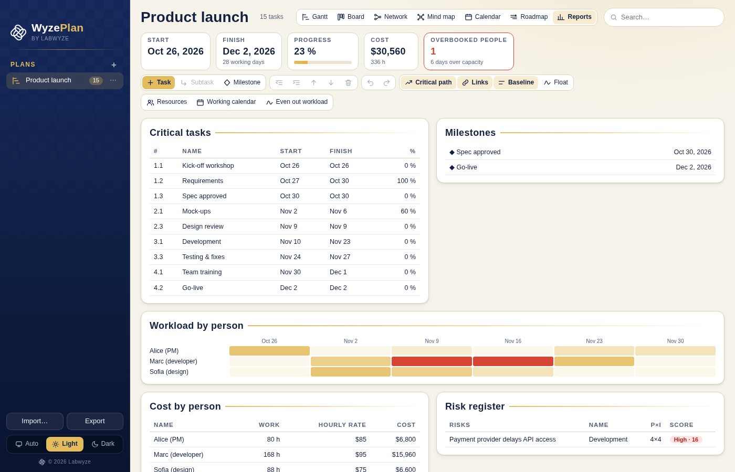Toggle dependency Links display
735x472 pixels.
point(475,83)
